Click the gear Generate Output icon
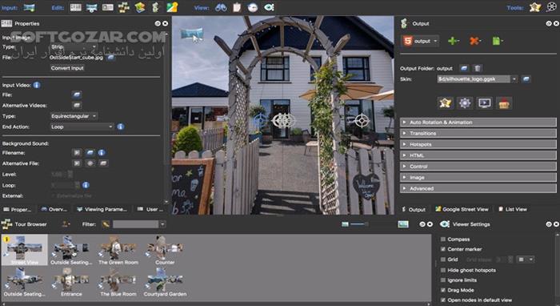This screenshot has height=306, width=560. click(x=465, y=103)
